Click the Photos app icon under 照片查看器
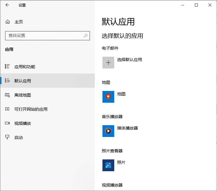This screenshot has height=191, width=217. tap(108, 165)
